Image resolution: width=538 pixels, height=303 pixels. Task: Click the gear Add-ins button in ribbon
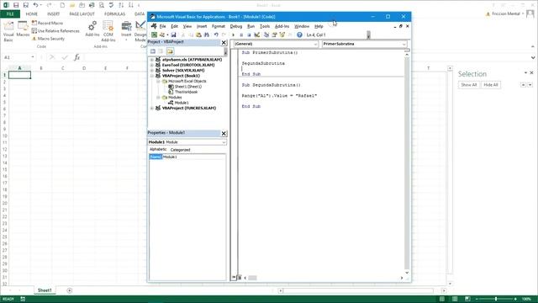point(92,29)
